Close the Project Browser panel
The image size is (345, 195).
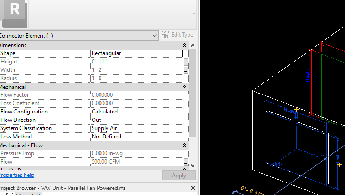coord(193,188)
